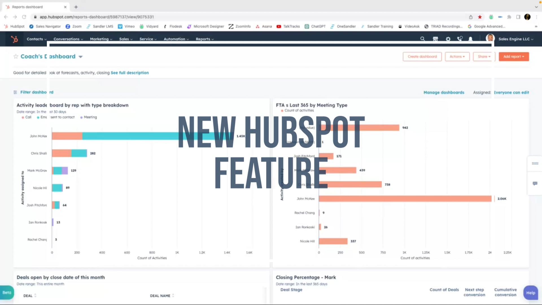Reload the page with browser refresh icon
542x305 pixels.
(24, 17)
